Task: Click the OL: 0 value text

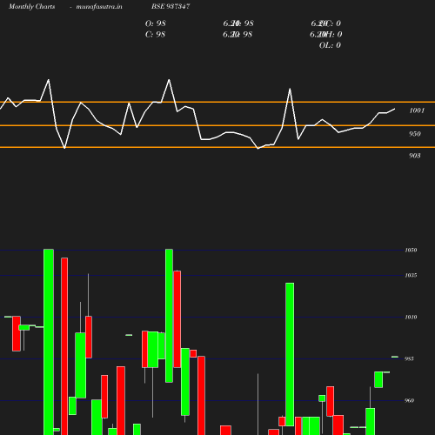Action: (330, 45)
